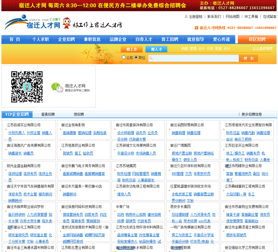Open the 首页 navigation menu item
Image resolution: width=278 pixels, height=252 pixels.
(15, 39)
